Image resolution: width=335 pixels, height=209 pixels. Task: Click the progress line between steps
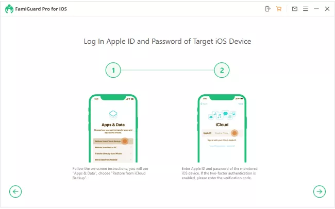pos(167,70)
